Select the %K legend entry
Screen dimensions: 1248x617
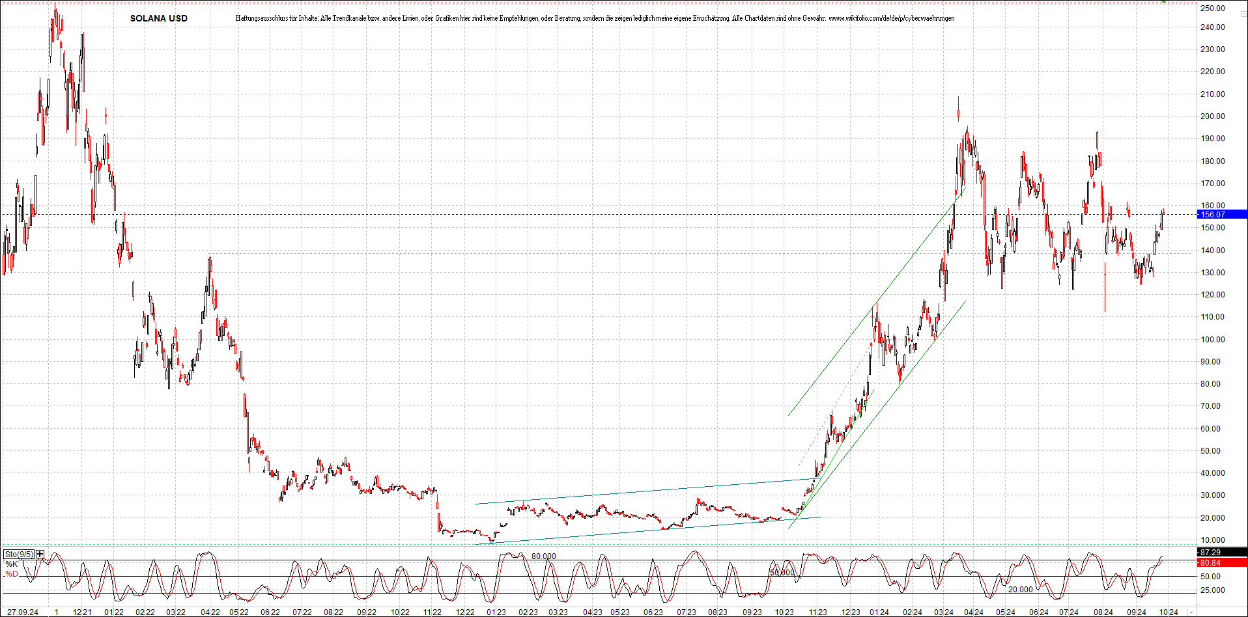pyautogui.click(x=11, y=564)
